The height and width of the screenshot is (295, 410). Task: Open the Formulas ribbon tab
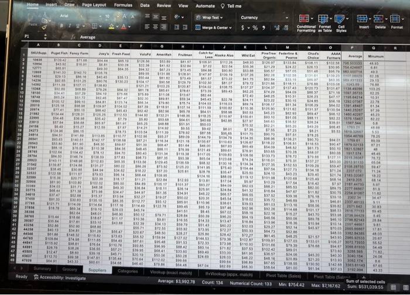click(123, 5)
